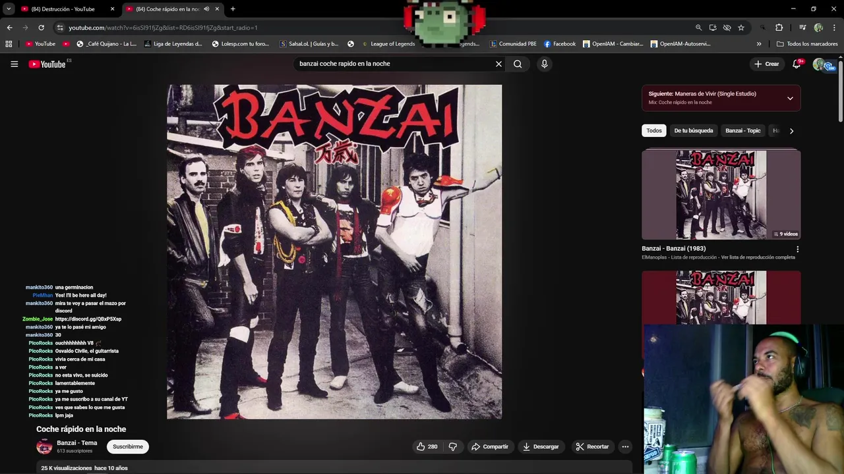Open the YouTube guide hamburger menu

pos(14,64)
